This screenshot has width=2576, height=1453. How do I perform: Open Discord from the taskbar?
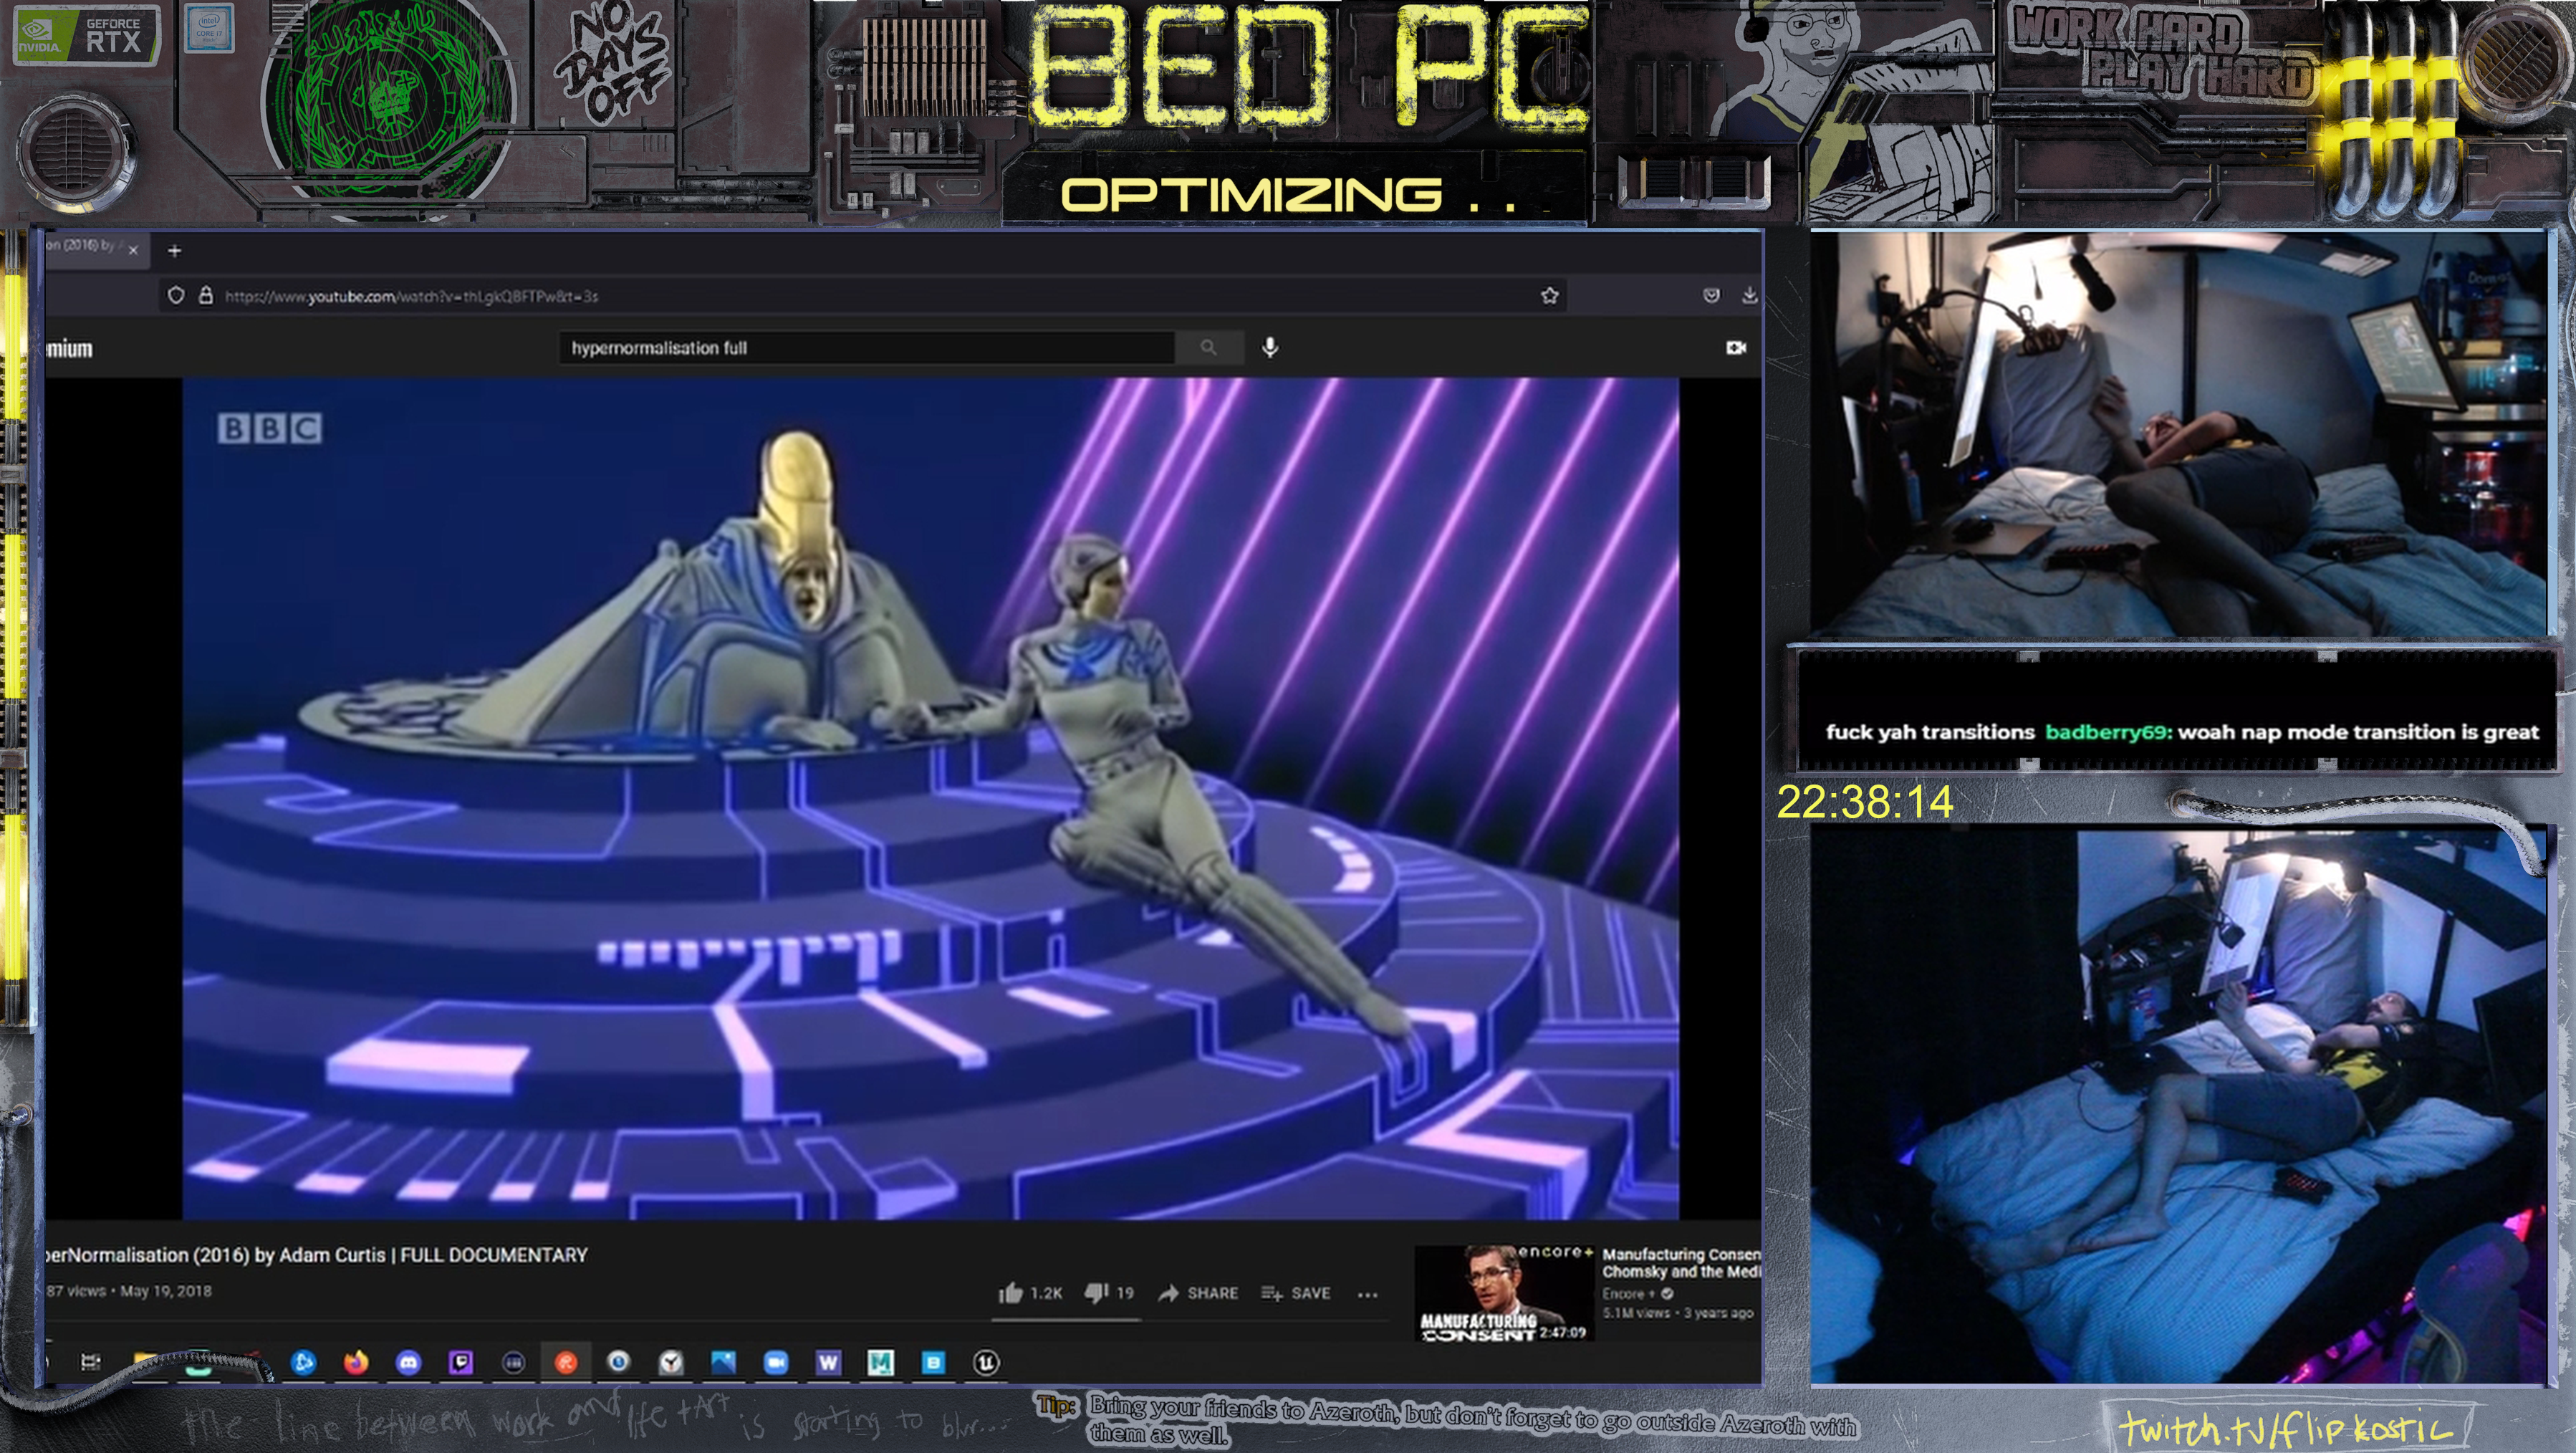(x=408, y=1362)
